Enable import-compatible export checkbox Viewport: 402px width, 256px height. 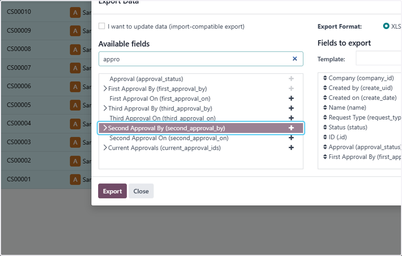(102, 26)
